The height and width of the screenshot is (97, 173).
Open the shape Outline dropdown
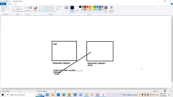[x=59, y=7]
